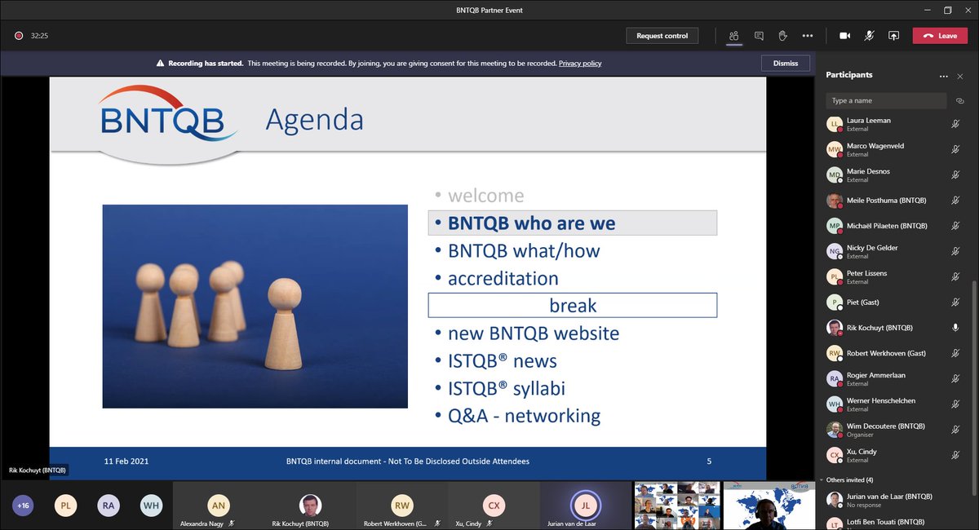The image size is (979, 530).
Task: Show the +16 additional participants
Action: click(x=24, y=506)
